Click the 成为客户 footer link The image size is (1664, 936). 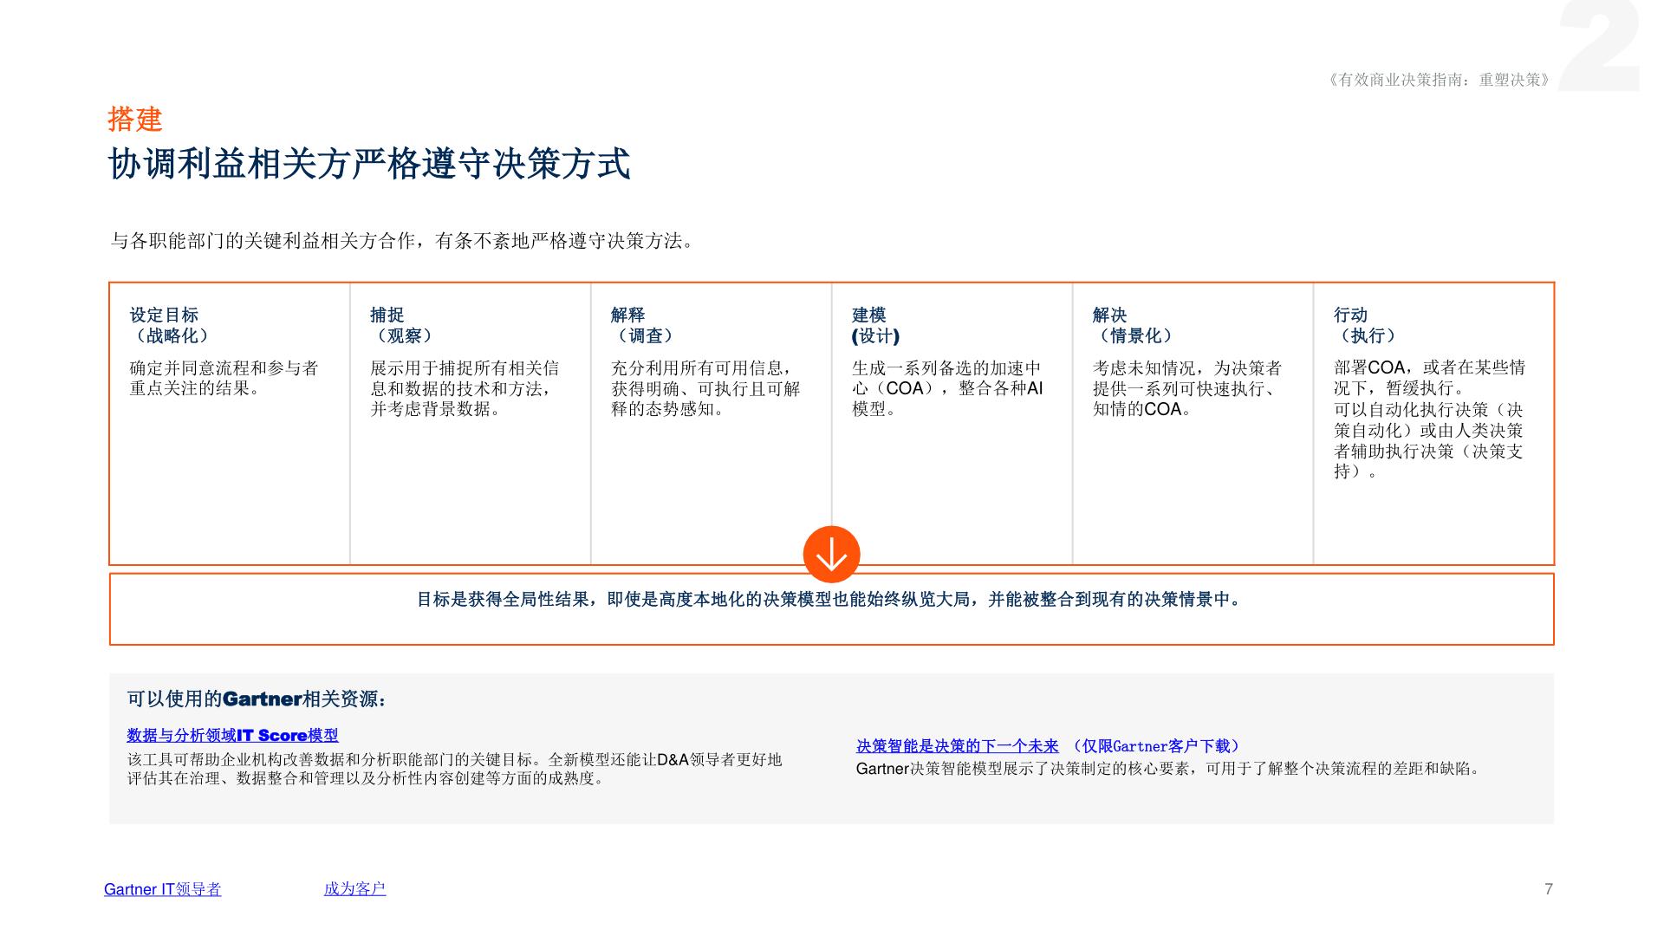click(x=354, y=888)
